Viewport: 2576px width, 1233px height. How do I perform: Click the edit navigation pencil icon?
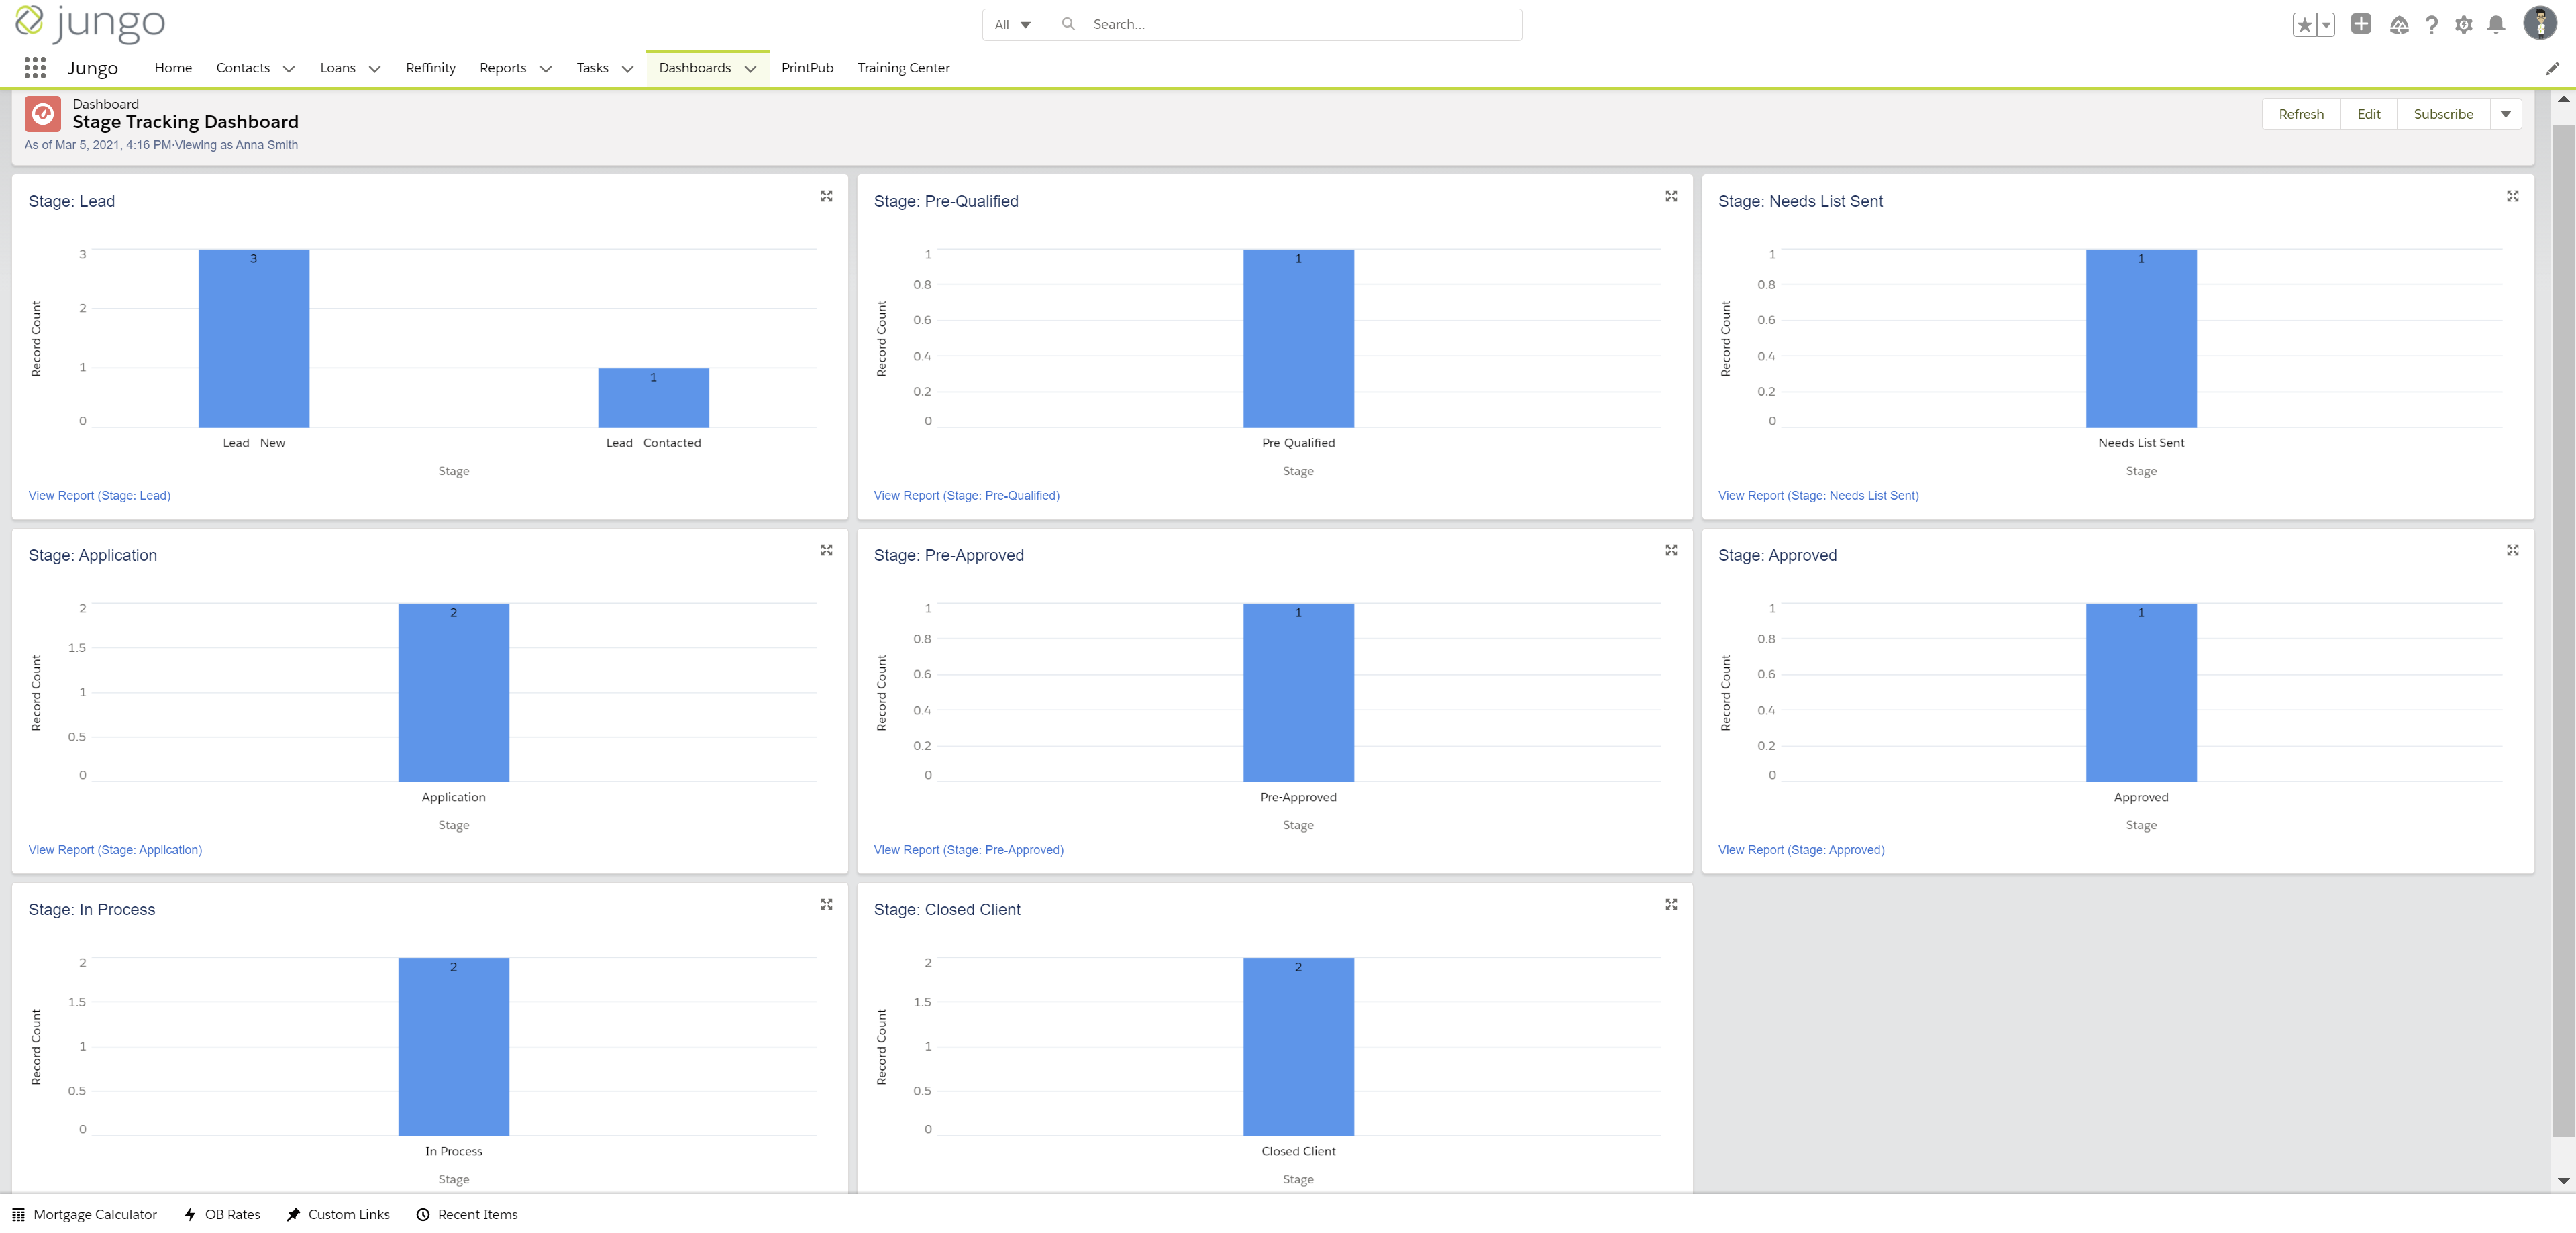coord(2552,68)
